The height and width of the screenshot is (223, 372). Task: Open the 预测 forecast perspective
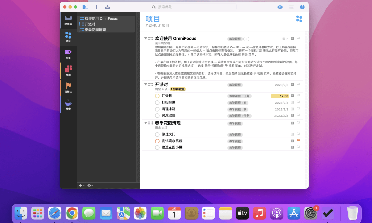click(x=68, y=71)
